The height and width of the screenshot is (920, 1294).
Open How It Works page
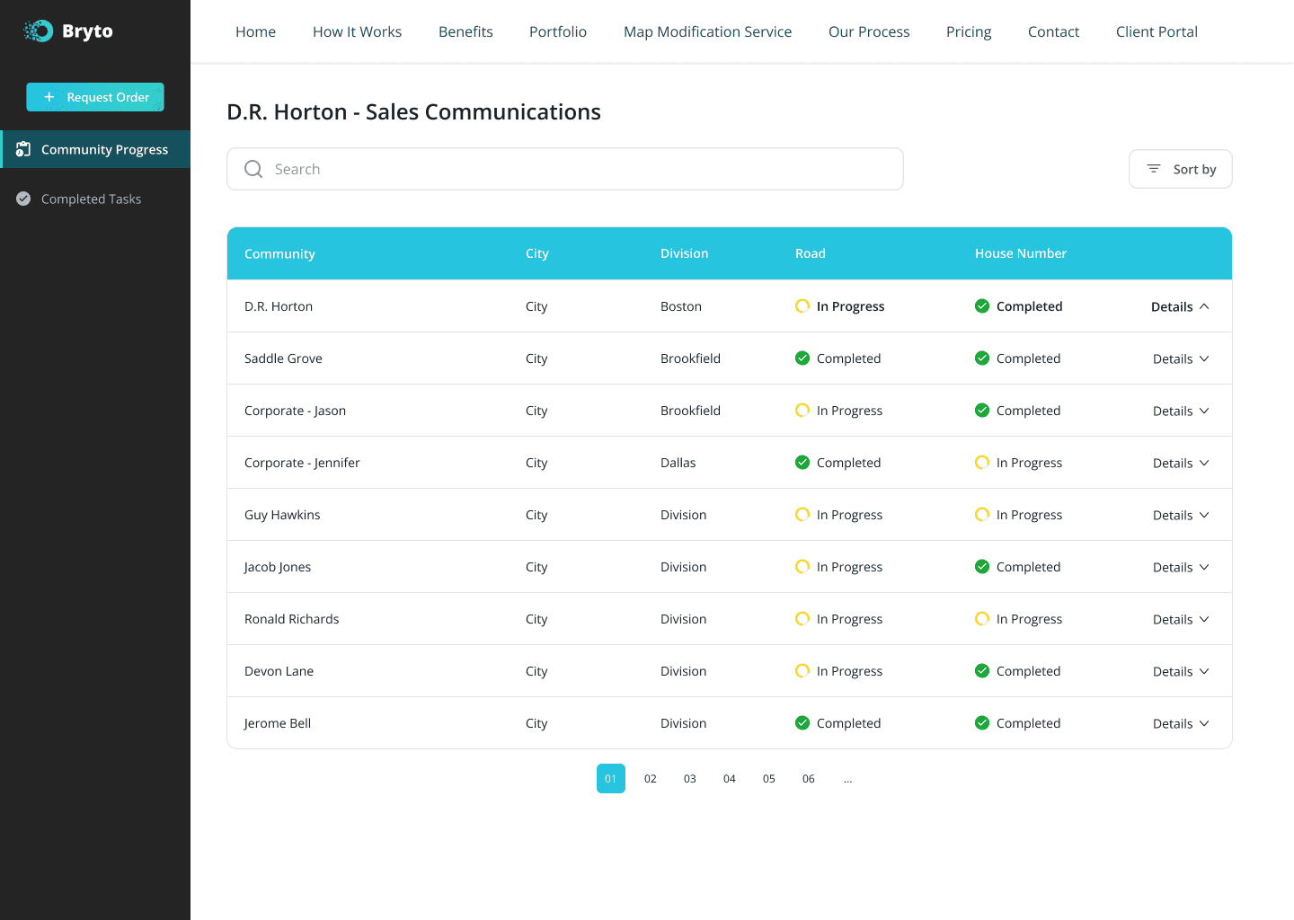(357, 31)
